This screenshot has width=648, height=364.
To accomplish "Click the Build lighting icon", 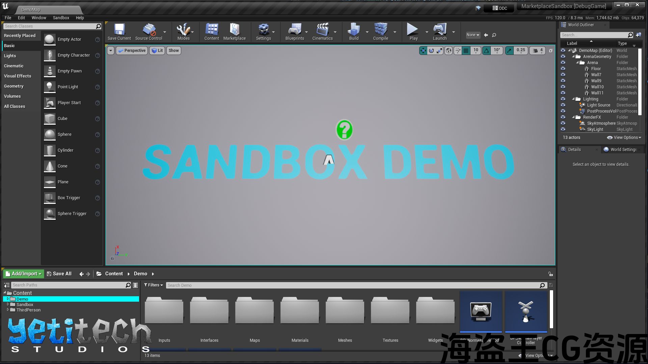I will tap(354, 30).
